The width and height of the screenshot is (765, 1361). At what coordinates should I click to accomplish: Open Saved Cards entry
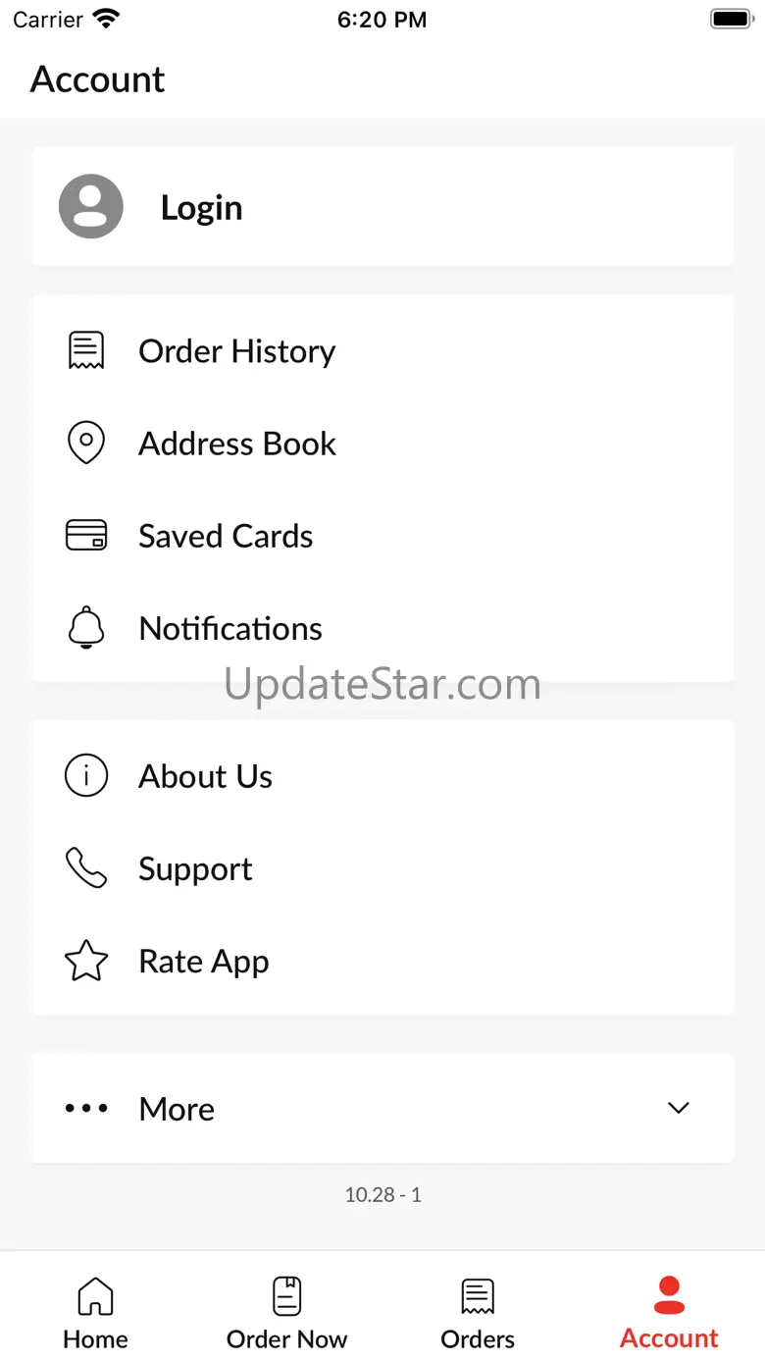tap(382, 536)
